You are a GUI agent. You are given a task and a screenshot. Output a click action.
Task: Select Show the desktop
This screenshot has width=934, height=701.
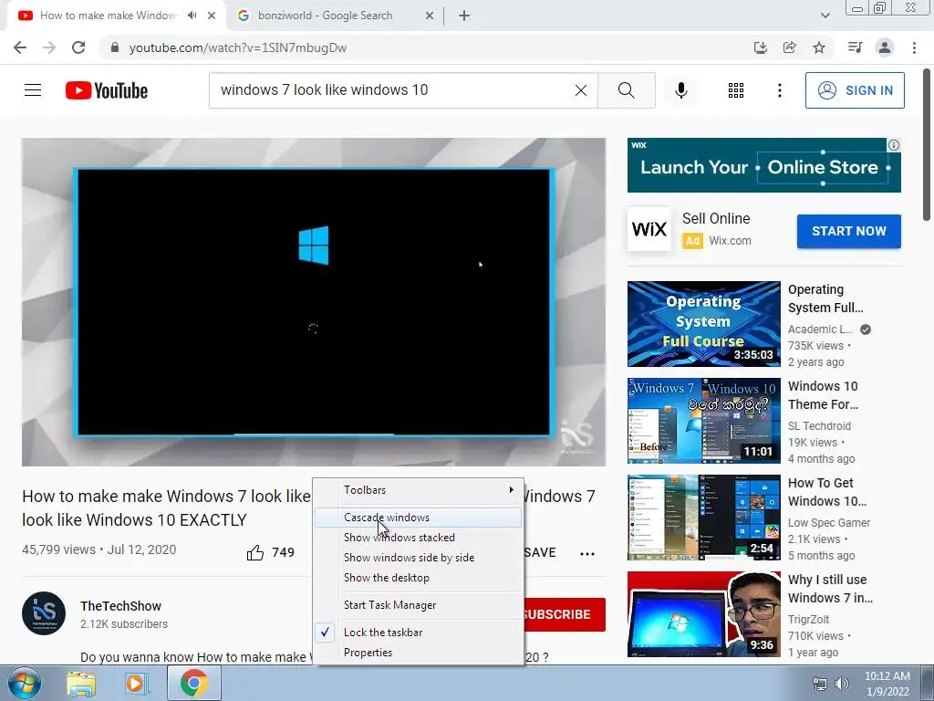pos(418,578)
